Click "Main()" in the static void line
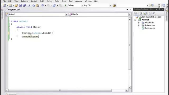The image size is (169, 95). [x=37, y=27]
